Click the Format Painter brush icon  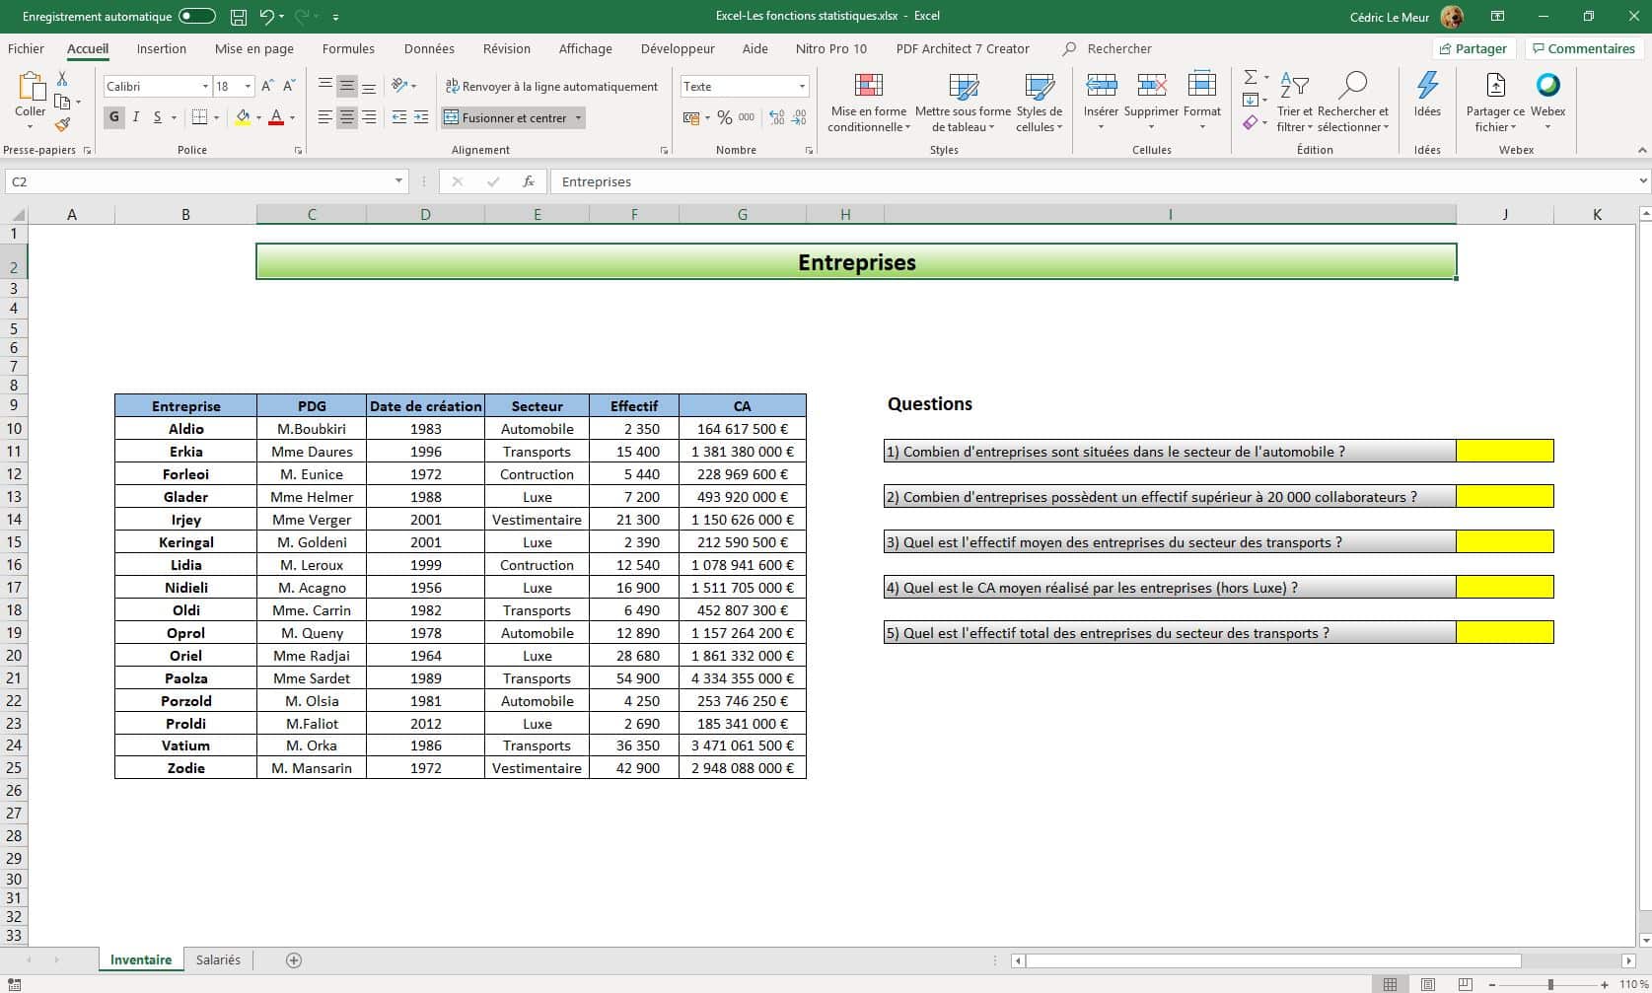click(x=62, y=124)
